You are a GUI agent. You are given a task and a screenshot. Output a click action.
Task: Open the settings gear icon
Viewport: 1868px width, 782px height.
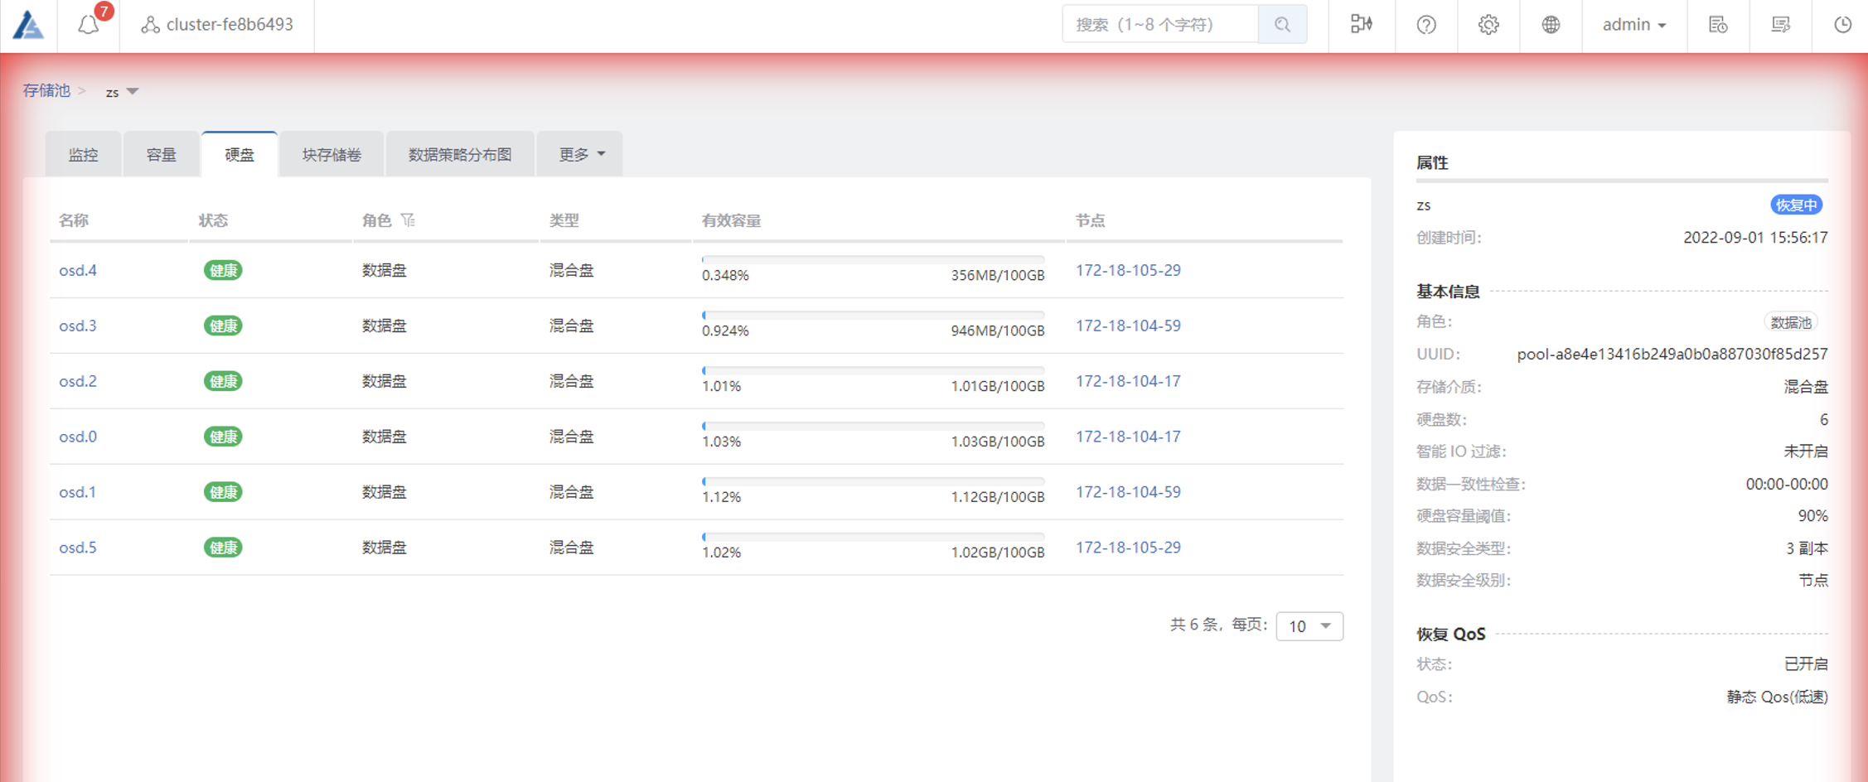point(1488,25)
